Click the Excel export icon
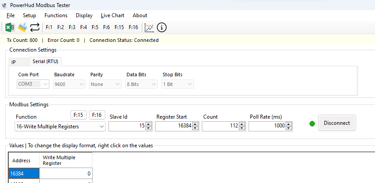The height and width of the screenshot is (183, 375). point(10,27)
